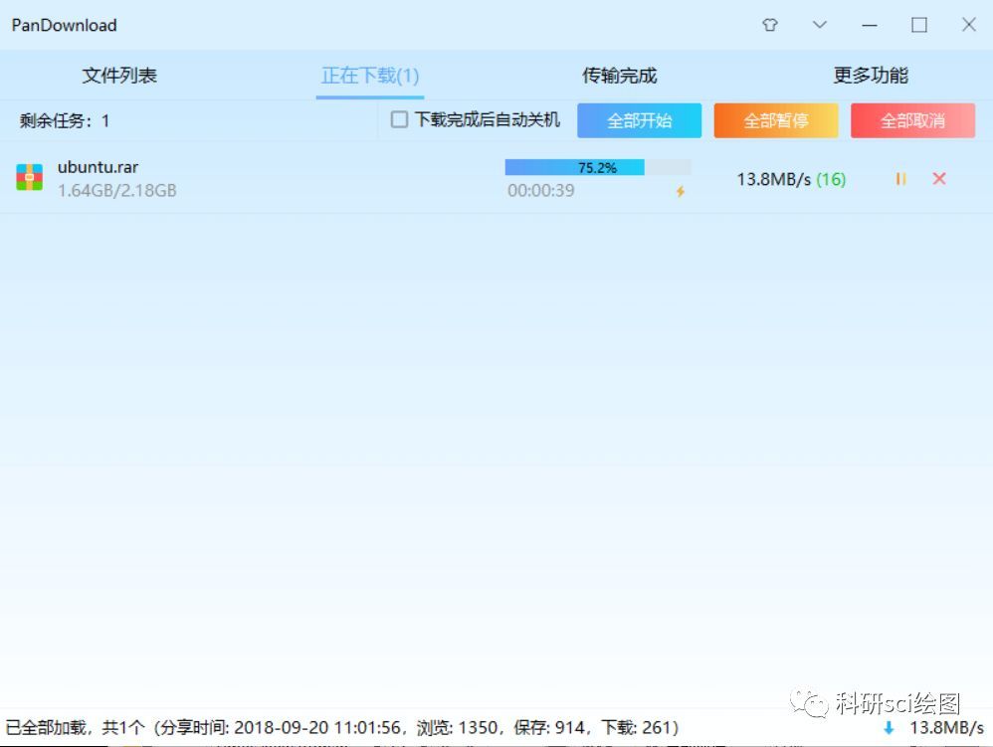Click the 13.8MB/s (16) speed in the ubuntu.rar row

(791, 179)
